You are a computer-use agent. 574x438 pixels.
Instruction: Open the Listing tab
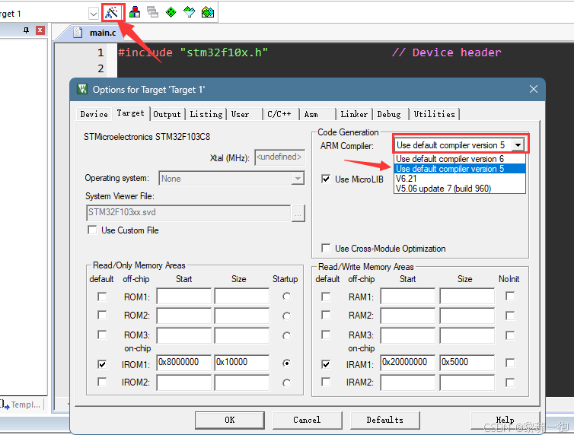point(206,114)
